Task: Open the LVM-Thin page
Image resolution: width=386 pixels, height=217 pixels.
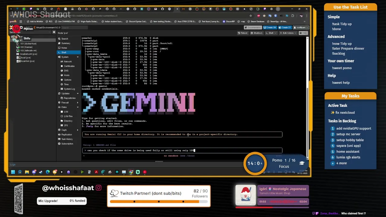Action: point(68,116)
